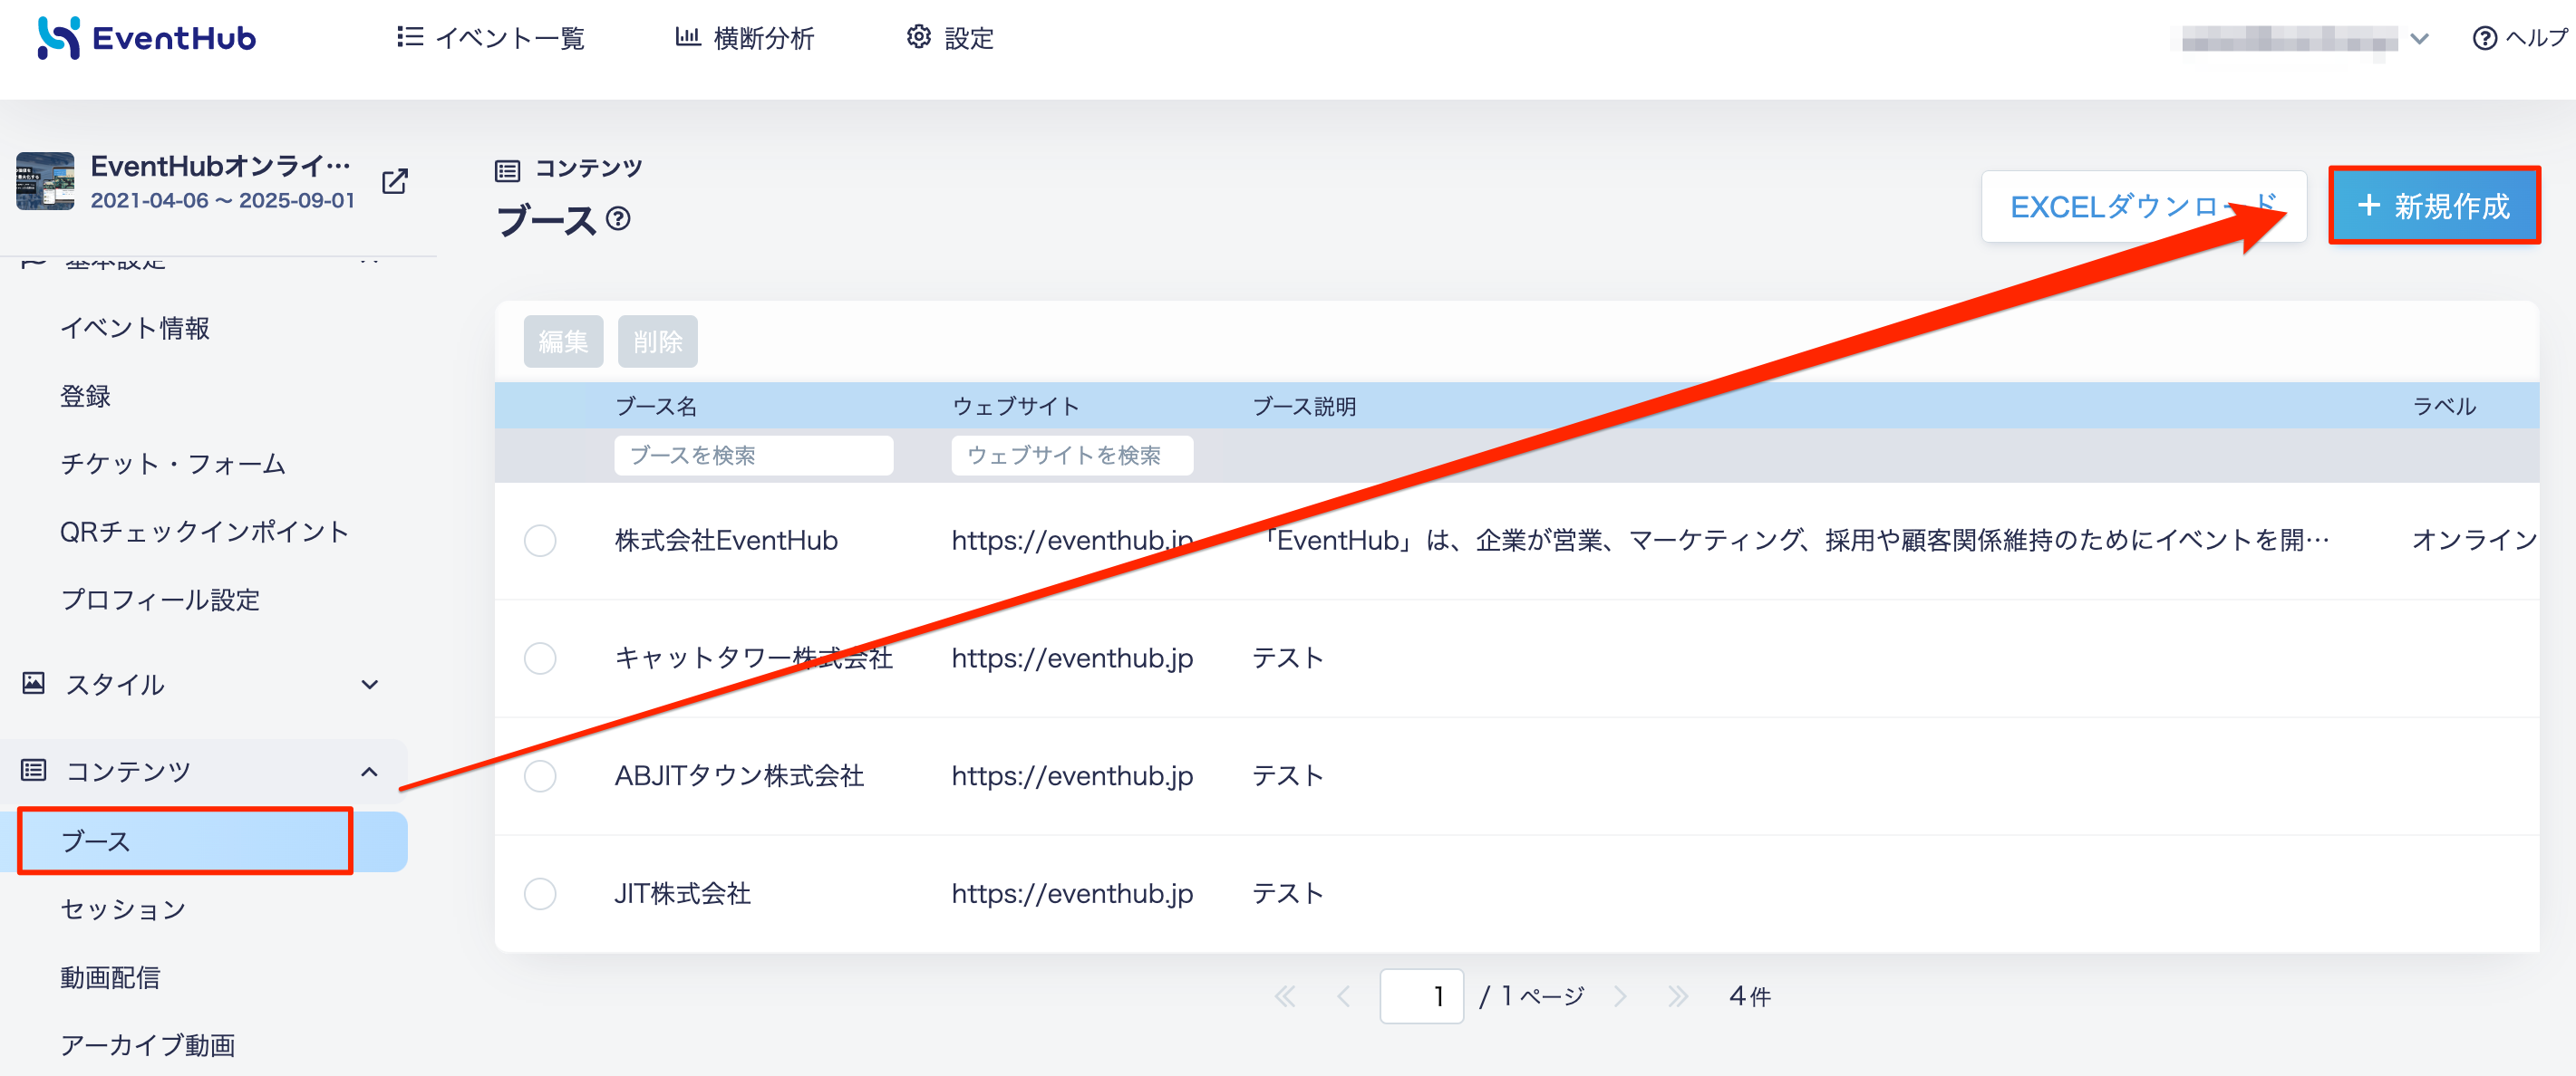The image size is (2576, 1076).
Task: Collapse the コンテンツ section chevron
Action: (x=370, y=772)
